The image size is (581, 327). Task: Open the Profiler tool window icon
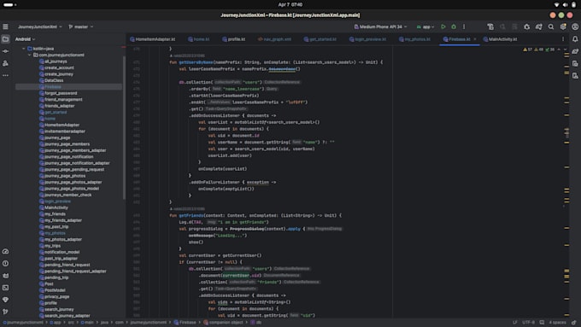click(x=5, y=252)
